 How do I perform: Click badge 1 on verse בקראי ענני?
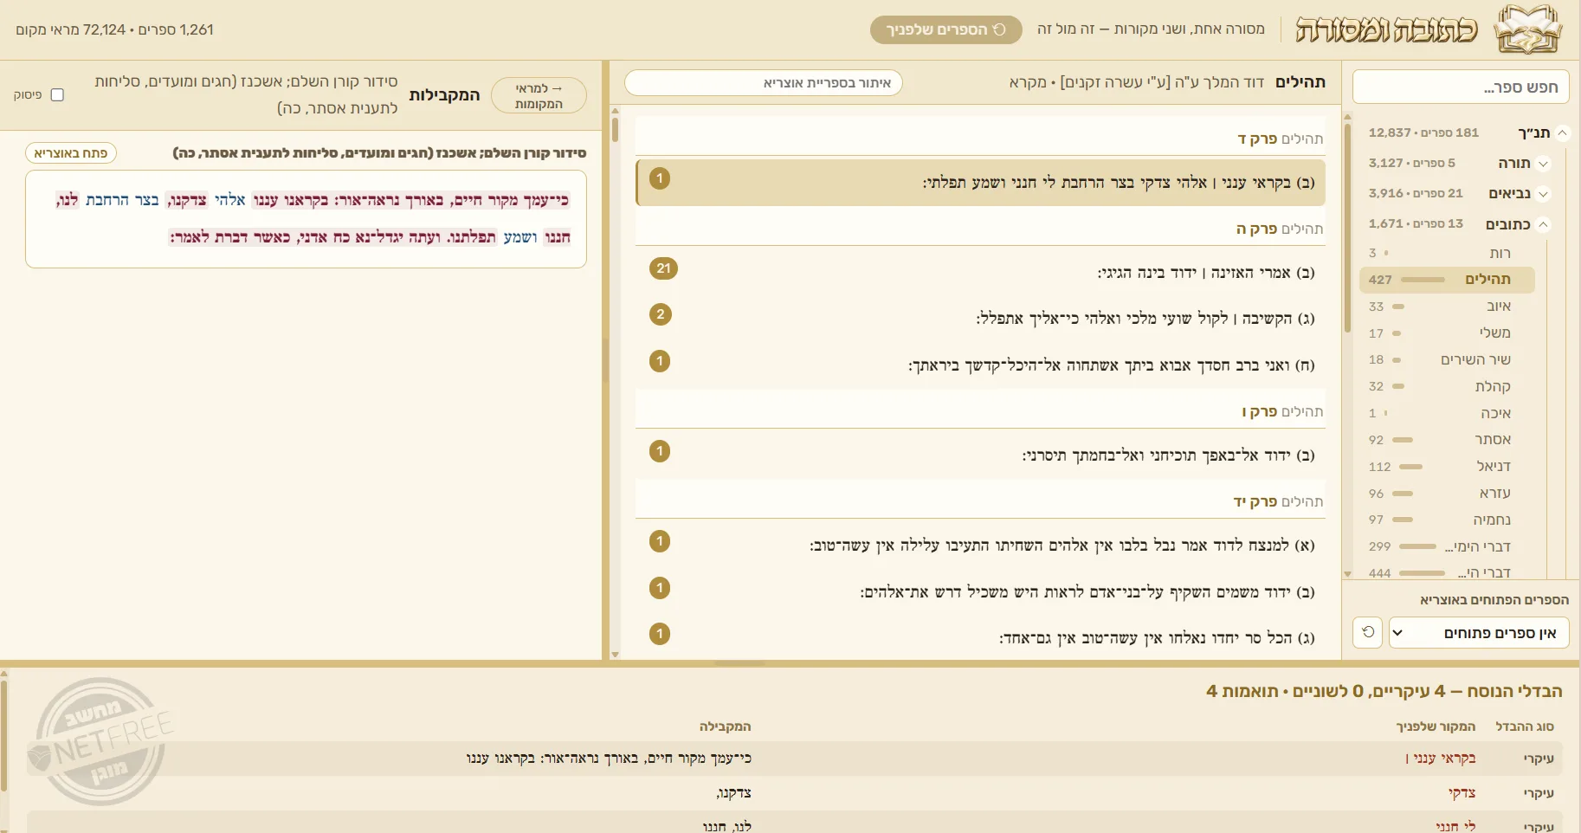660,178
